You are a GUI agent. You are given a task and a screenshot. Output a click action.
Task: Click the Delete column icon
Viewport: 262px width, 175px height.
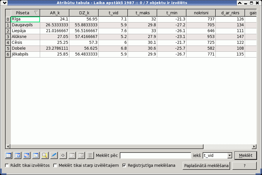(81, 155)
